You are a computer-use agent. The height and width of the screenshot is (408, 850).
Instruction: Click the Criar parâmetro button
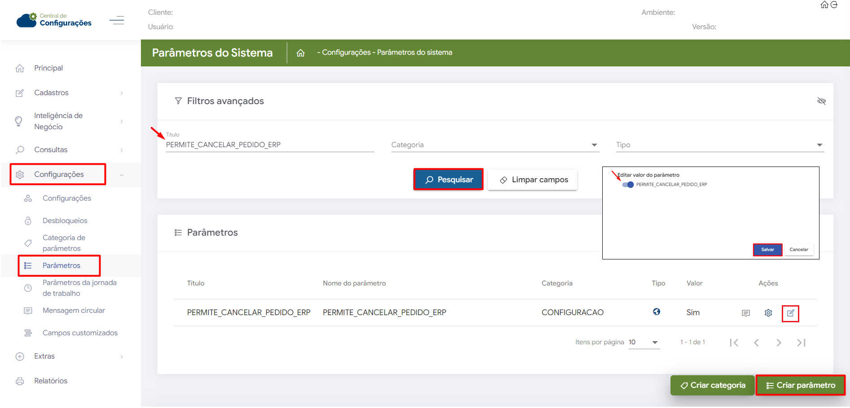(801, 385)
